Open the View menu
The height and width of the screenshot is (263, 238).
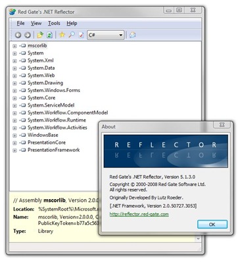pos(36,23)
